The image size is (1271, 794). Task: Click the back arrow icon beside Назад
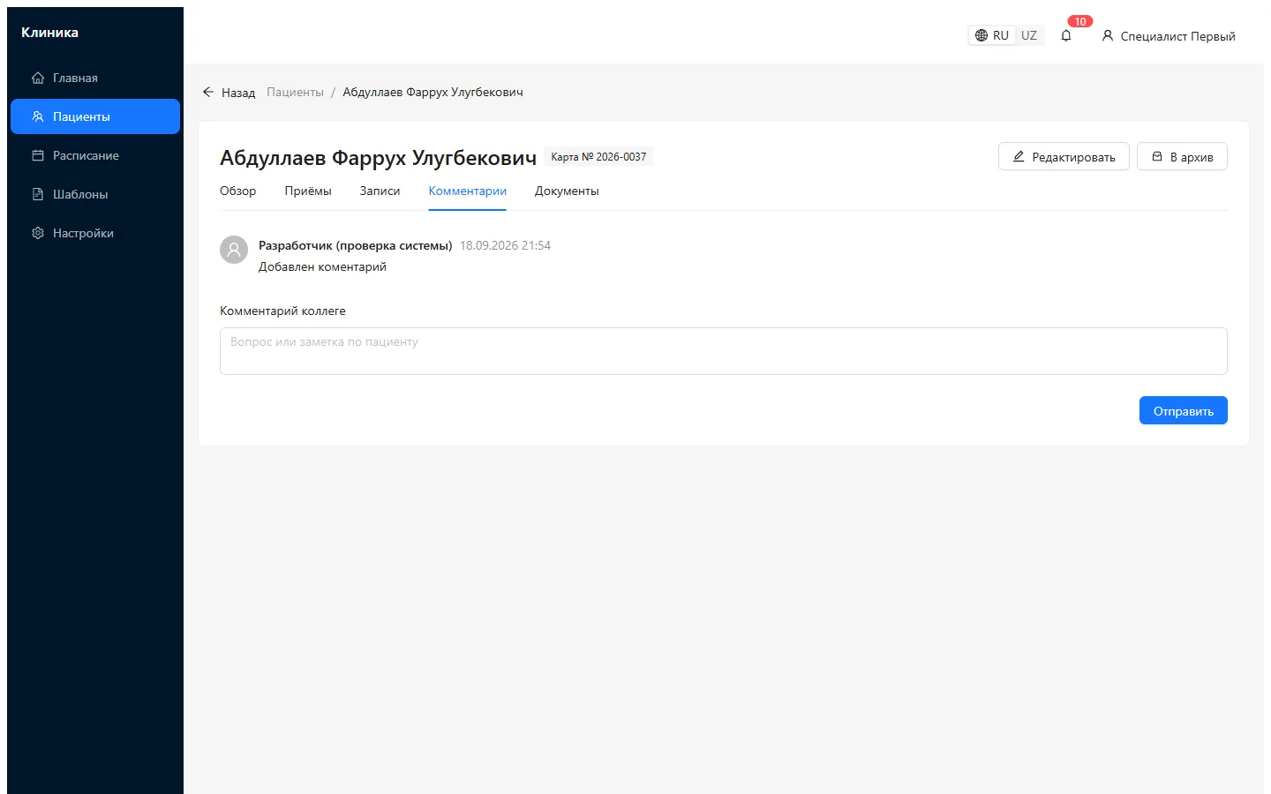pos(208,92)
